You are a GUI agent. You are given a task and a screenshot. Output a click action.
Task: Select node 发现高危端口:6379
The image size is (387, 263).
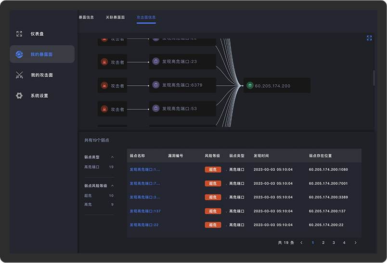click(x=182, y=85)
